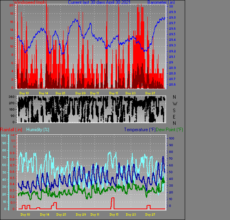This screenshot has height=220, width=230.
Task: Click the E compass label beside direction plot
Action: pos(174,117)
